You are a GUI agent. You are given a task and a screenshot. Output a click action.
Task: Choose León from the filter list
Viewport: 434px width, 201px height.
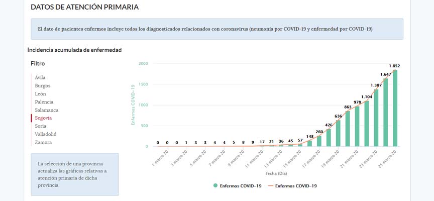(41, 93)
